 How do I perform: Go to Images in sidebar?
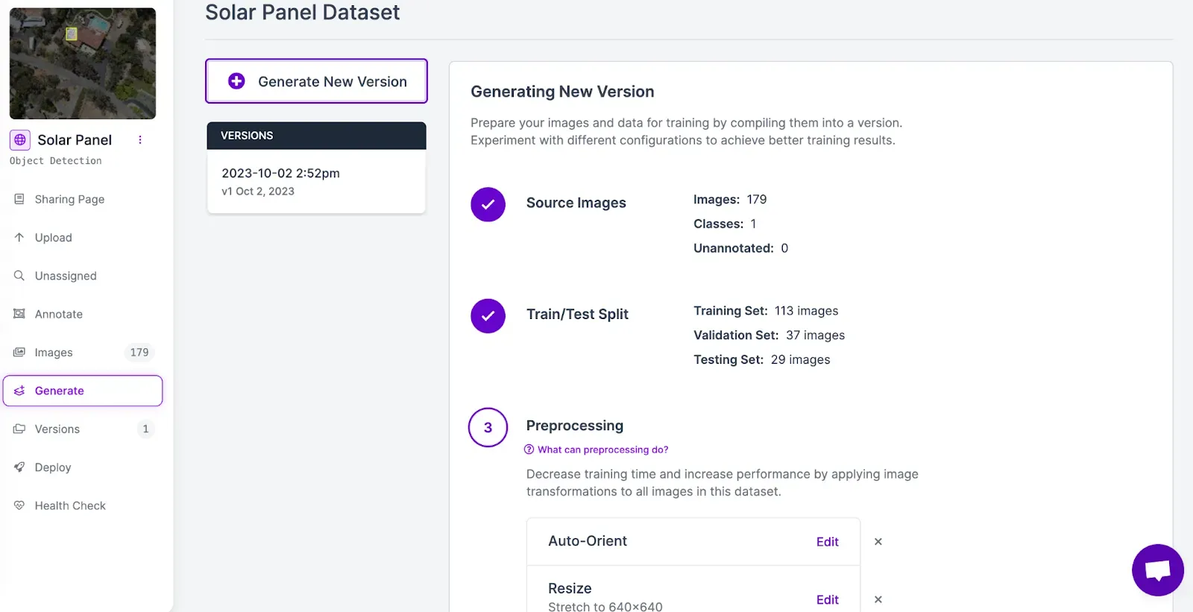(x=82, y=353)
